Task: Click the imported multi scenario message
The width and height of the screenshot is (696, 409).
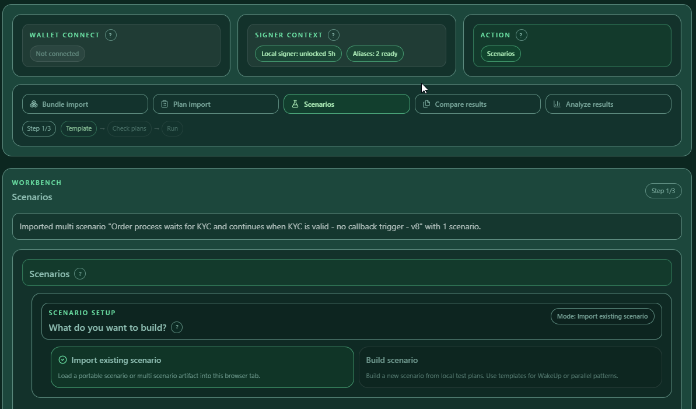Action: coord(347,226)
